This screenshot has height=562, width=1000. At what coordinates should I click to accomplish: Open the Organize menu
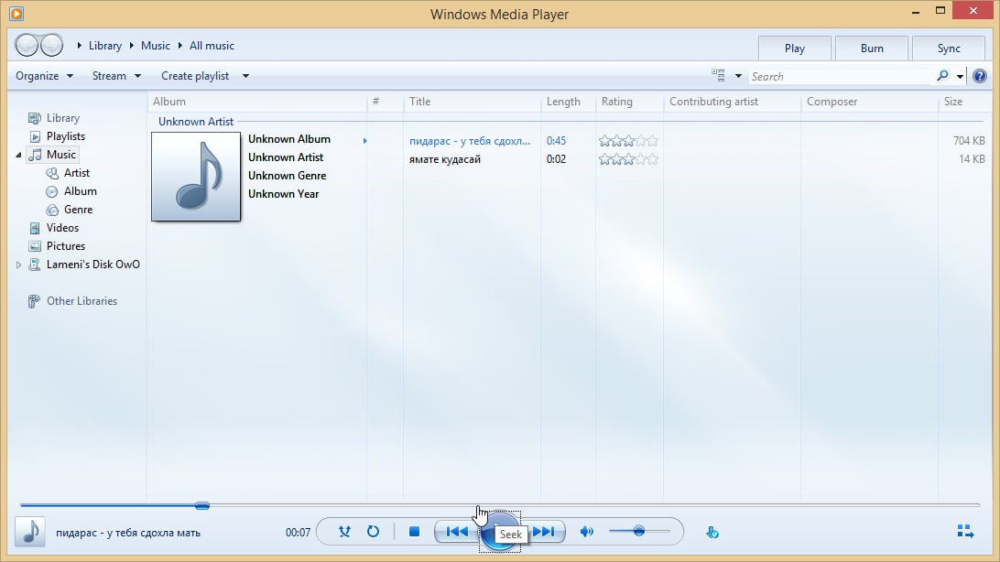[x=44, y=76]
